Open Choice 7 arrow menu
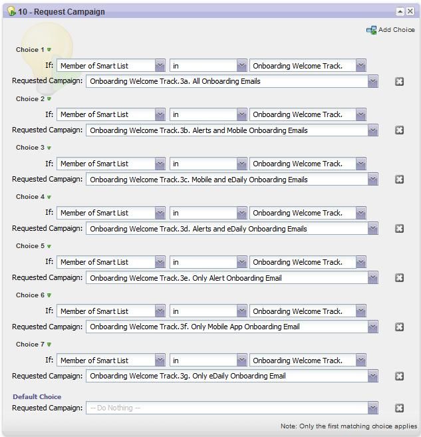The width and height of the screenshot is (421, 437). (x=49, y=345)
